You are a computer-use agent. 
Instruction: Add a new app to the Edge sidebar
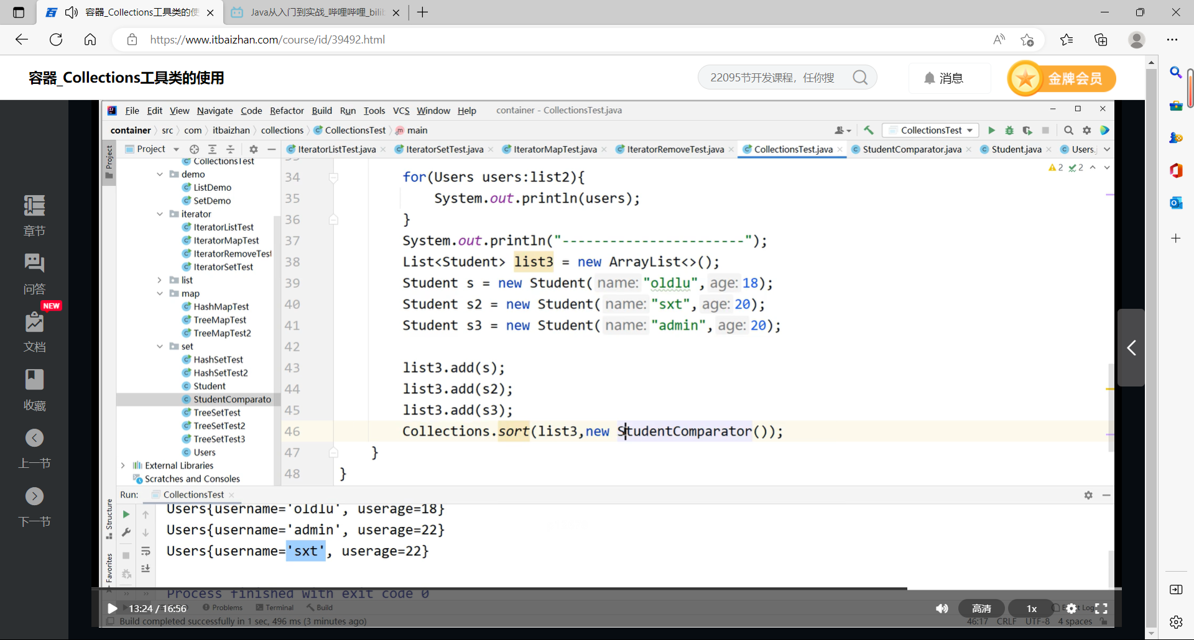point(1175,238)
